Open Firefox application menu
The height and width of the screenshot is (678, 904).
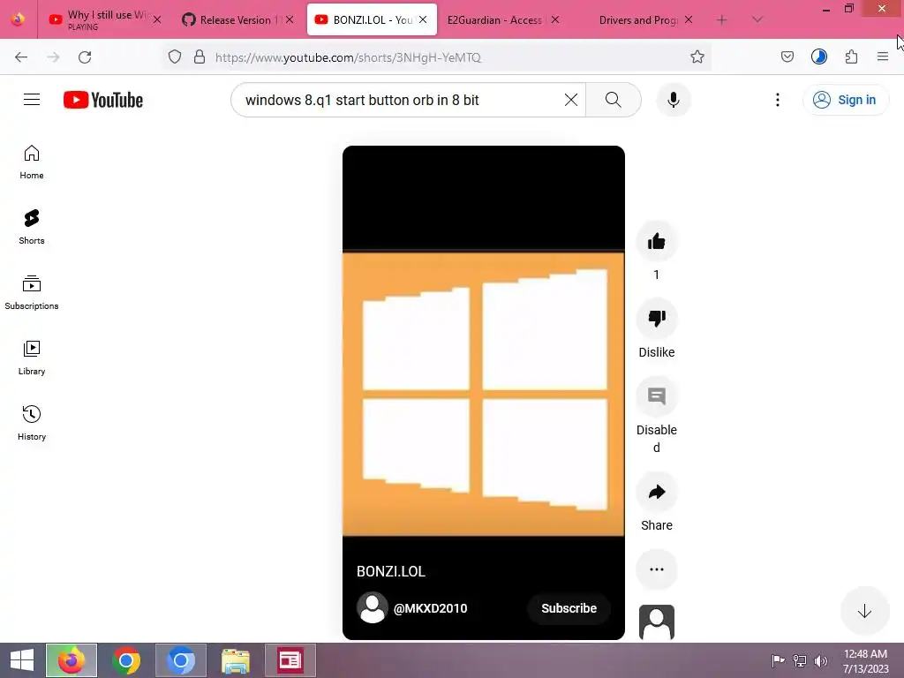tap(883, 57)
